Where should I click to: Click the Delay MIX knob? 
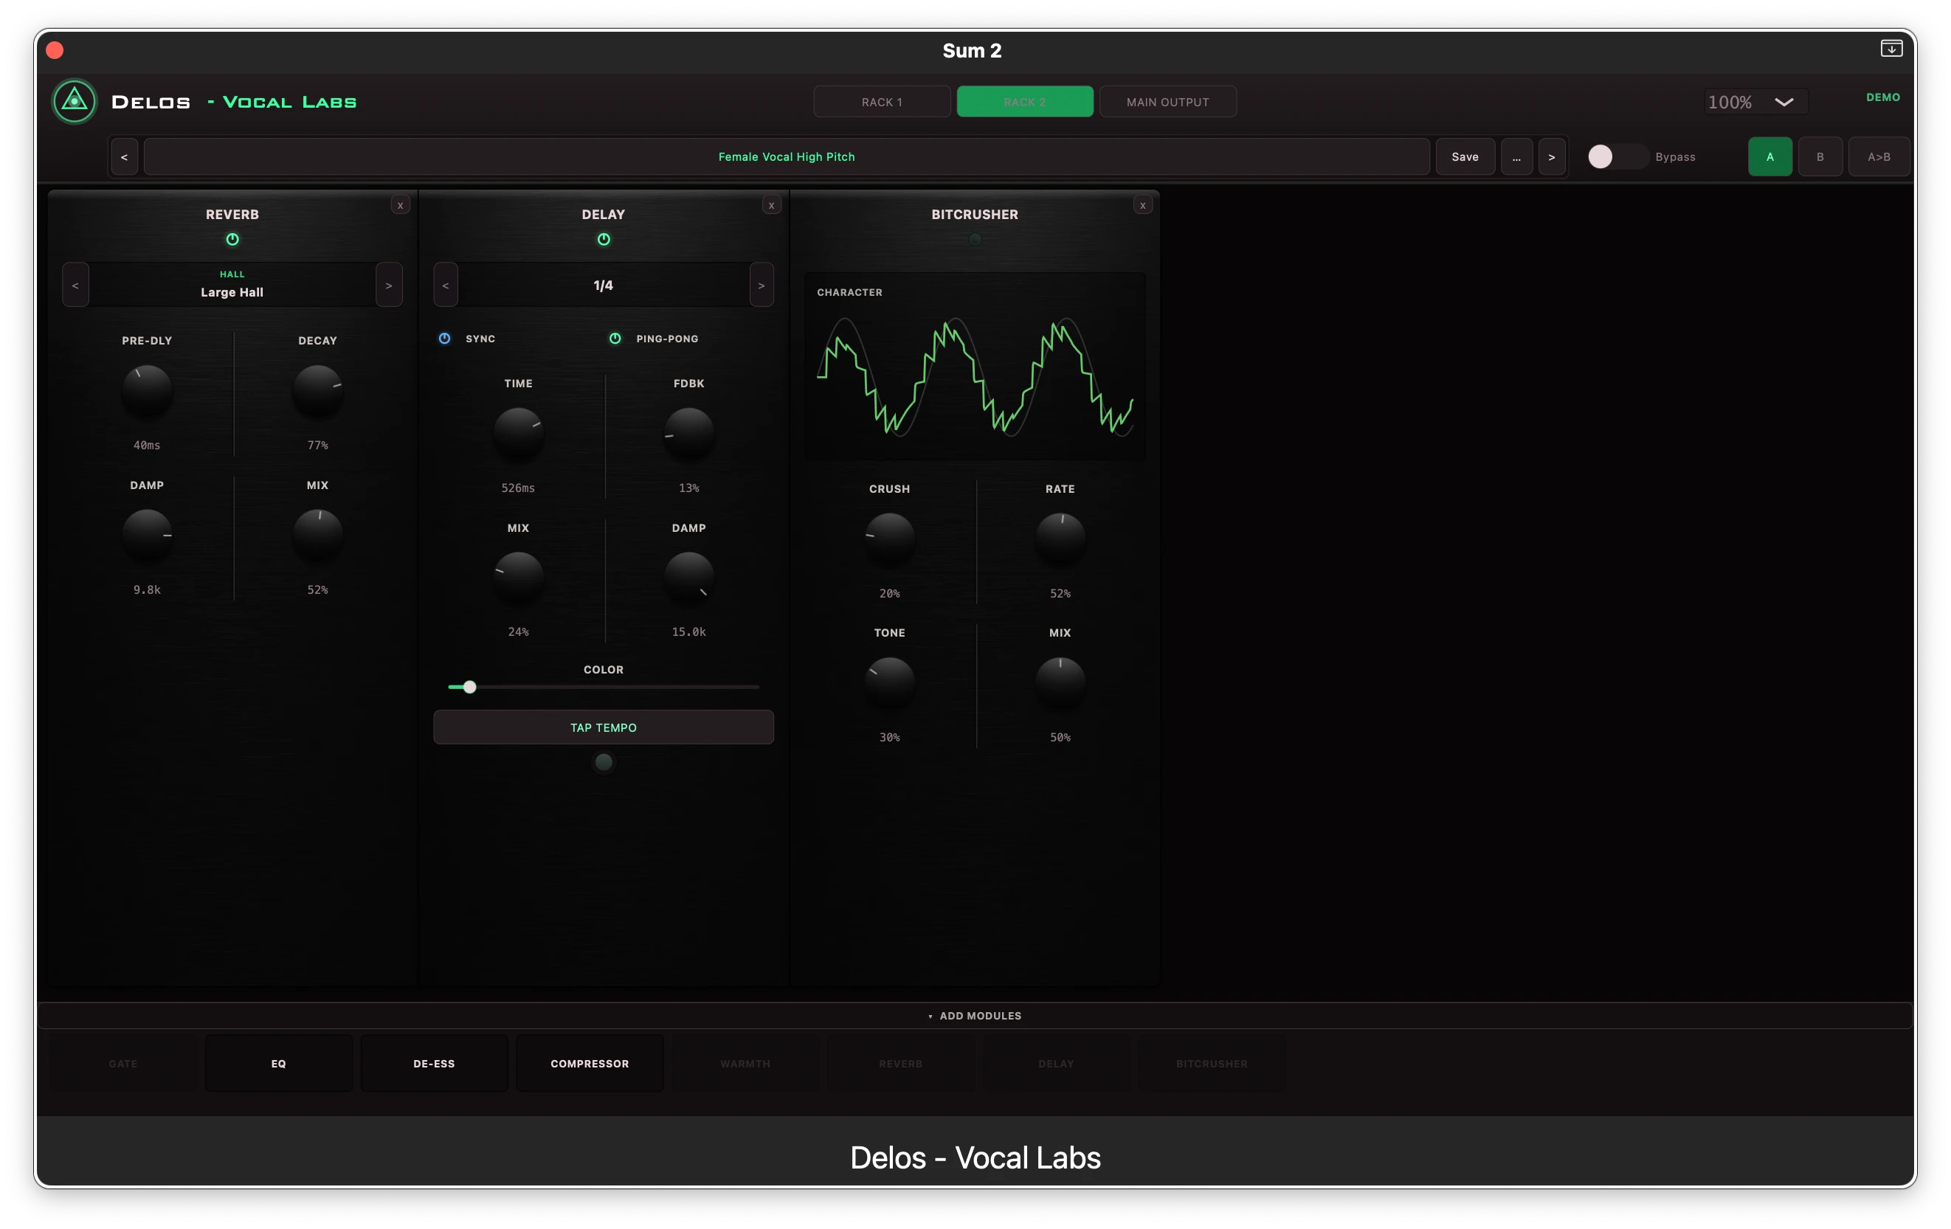pos(519,578)
